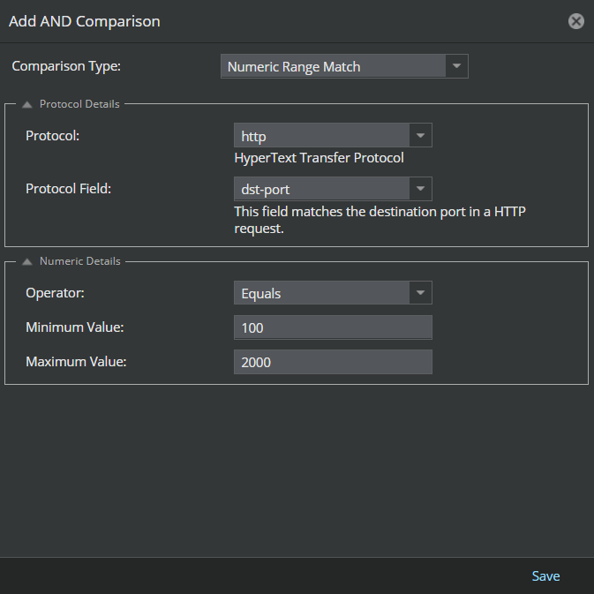Image resolution: width=594 pixels, height=594 pixels.
Task: Click the HyperText Transfer Protocol description
Action: pyautogui.click(x=319, y=158)
